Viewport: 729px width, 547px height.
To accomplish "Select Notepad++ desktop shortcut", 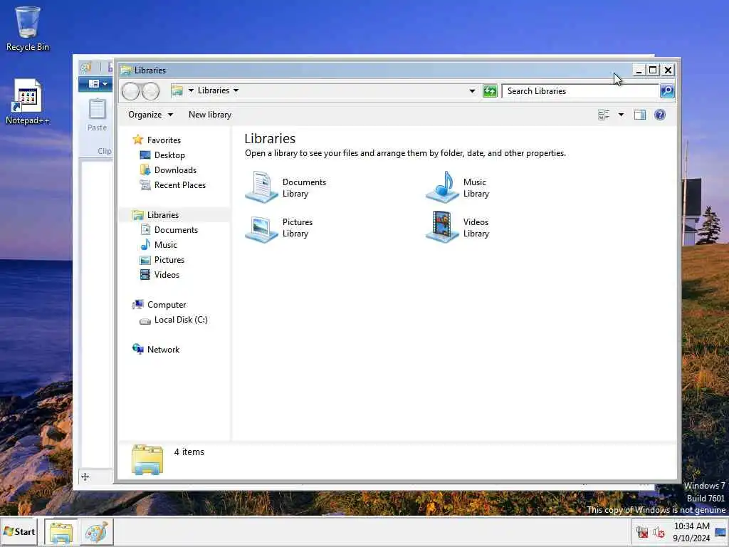I will pyautogui.click(x=28, y=102).
